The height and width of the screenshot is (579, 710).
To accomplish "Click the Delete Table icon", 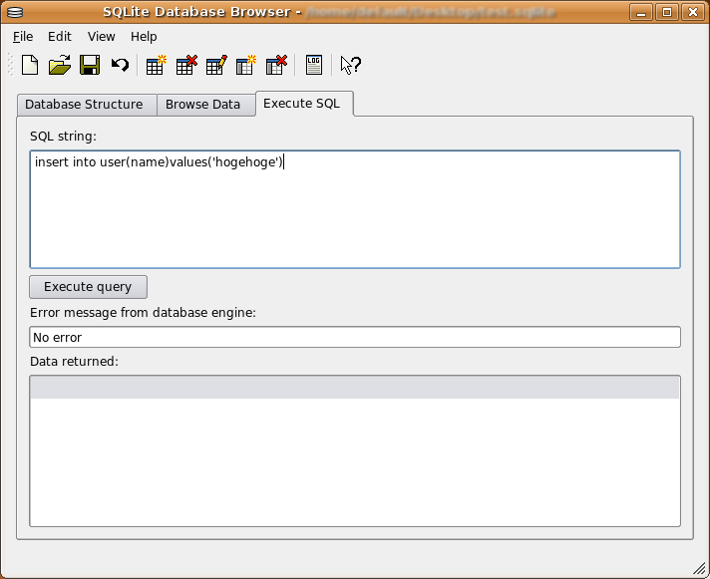I will [185, 66].
